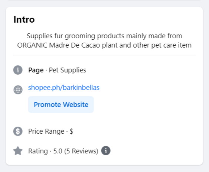Click the 'ORGANIC Madre De Cacao' description line
This screenshot has width=209, height=172.
(x=104, y=45)
